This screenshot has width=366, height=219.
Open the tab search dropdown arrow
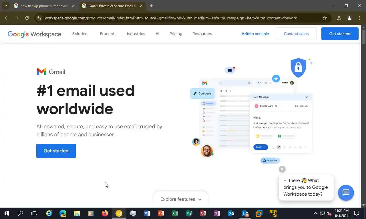coord(5,6)
